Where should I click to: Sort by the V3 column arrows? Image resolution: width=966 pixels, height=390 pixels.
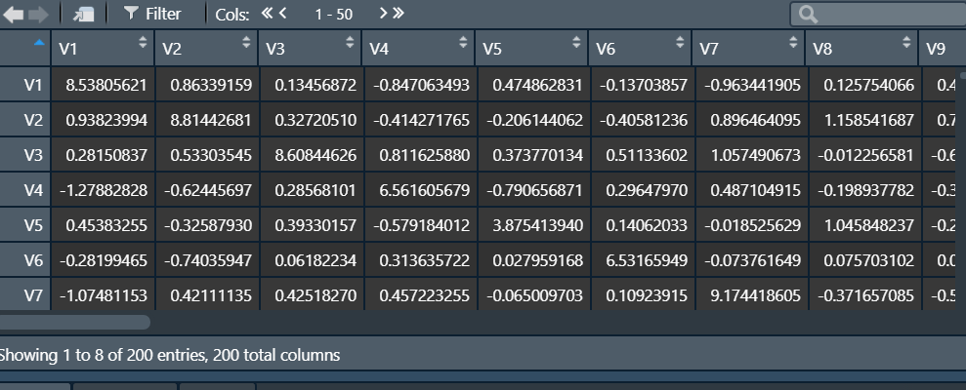350,43
